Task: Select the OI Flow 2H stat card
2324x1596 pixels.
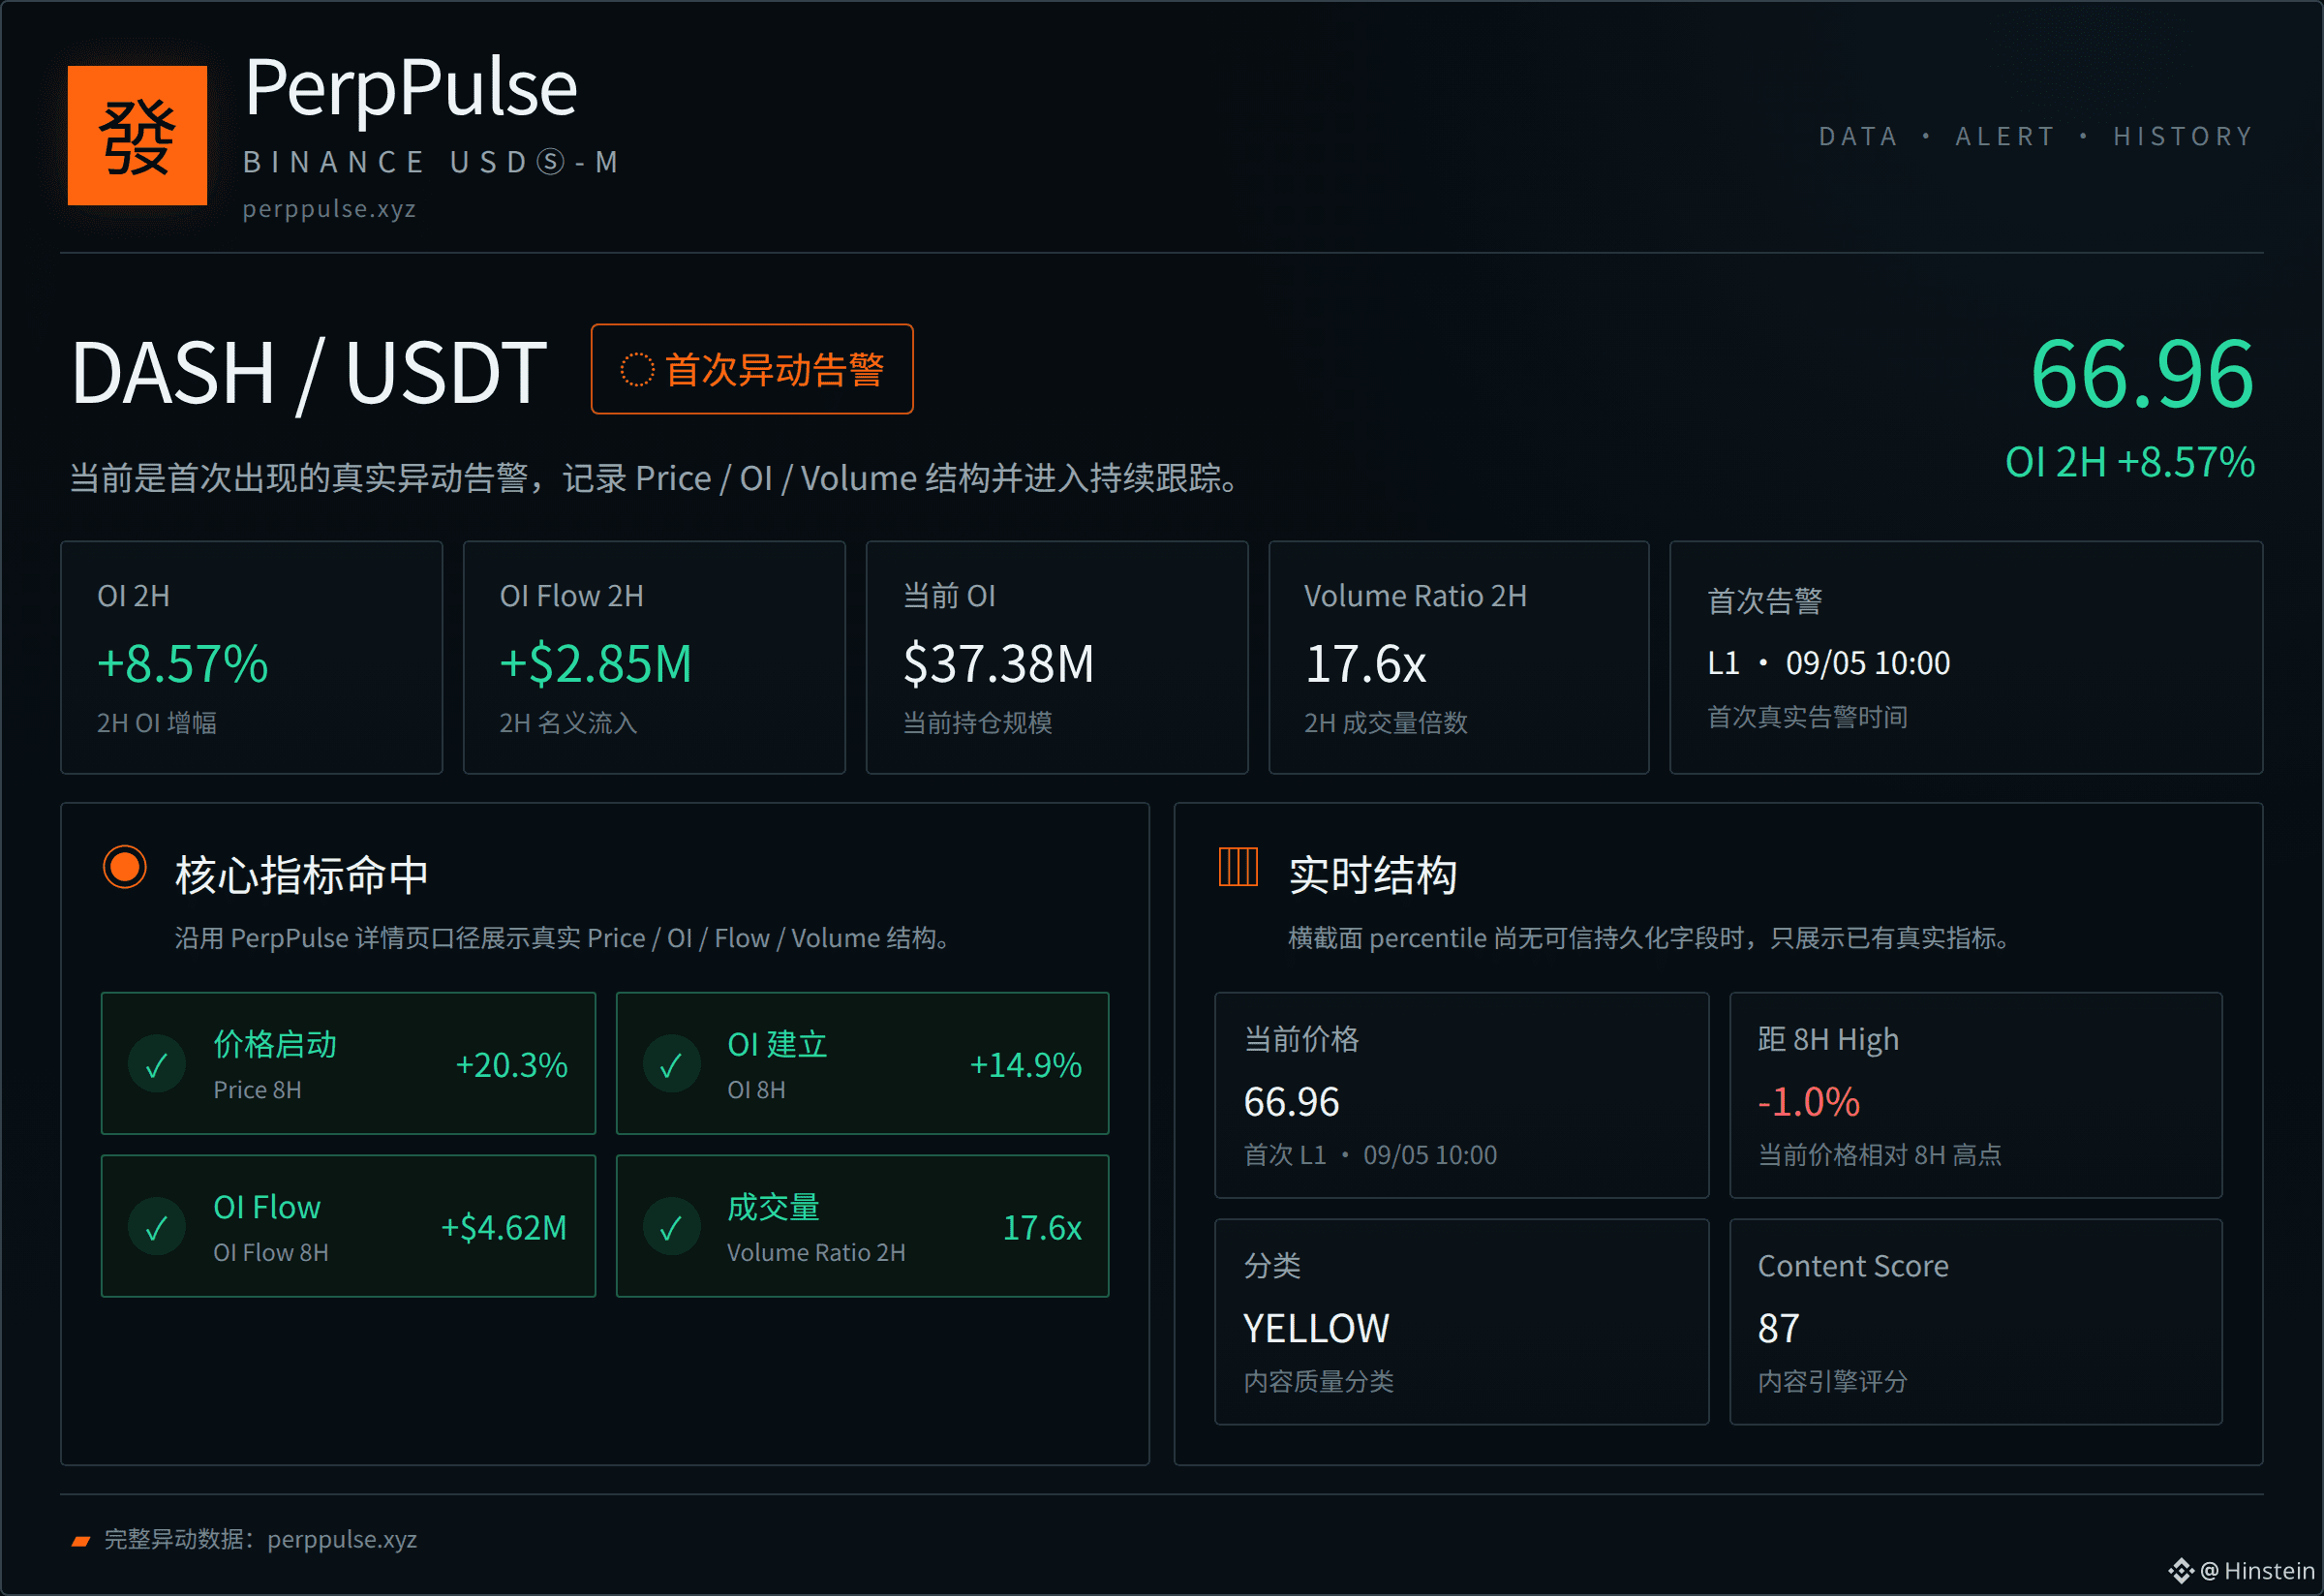Action: 654,658
